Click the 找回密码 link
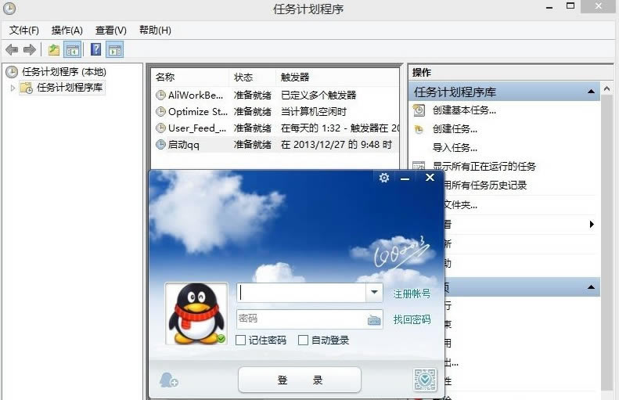Viewport: 619px width, 400px height. click(x=412, y=319)
